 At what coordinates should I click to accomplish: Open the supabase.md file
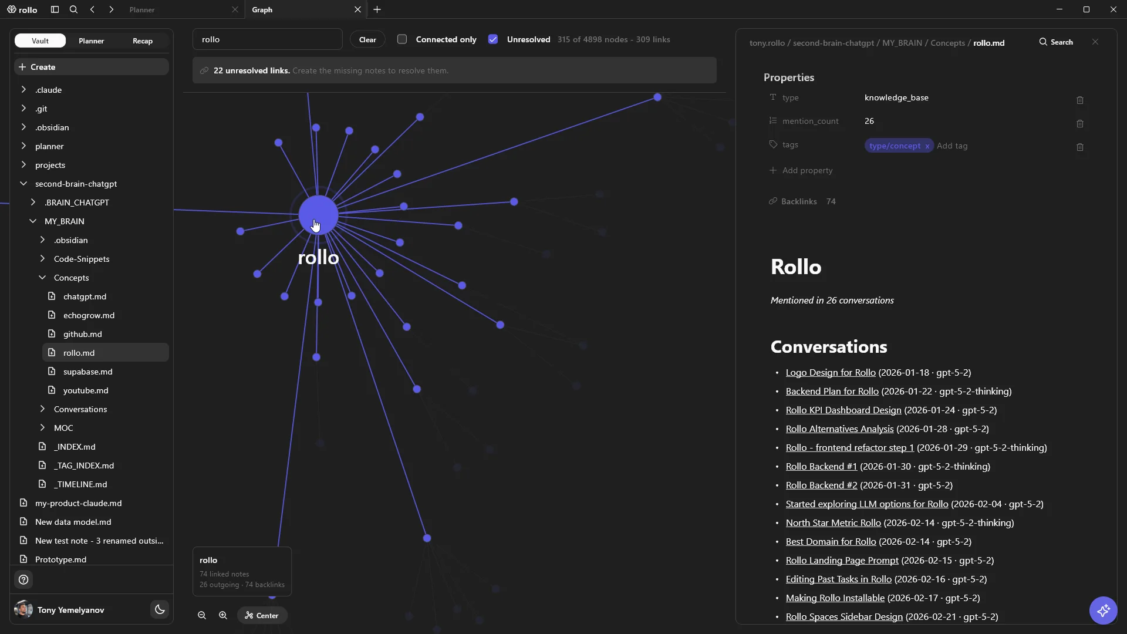point(106,372)
